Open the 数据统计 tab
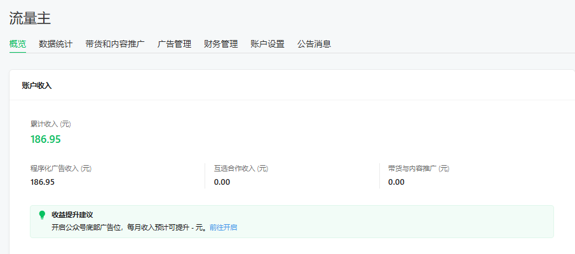The width and height of the screenshot is (575, 254). [55, 44]
